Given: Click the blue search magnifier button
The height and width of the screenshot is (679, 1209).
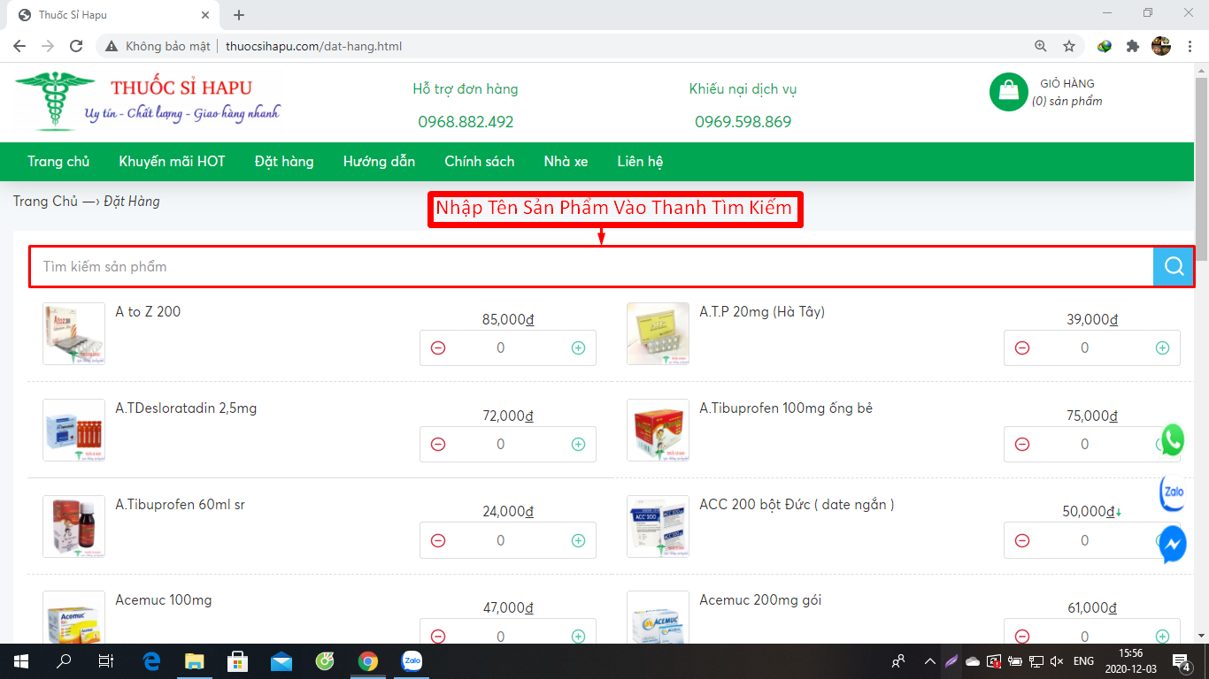Looking at the screenshot, I should click(x=1174, y=267).
